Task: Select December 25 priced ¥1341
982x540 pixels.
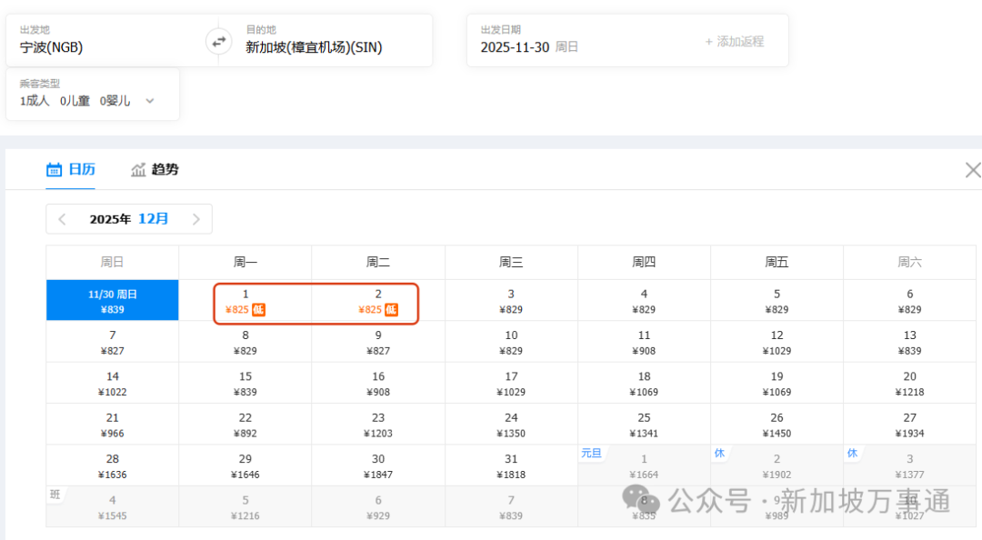Action: [644, 425]
